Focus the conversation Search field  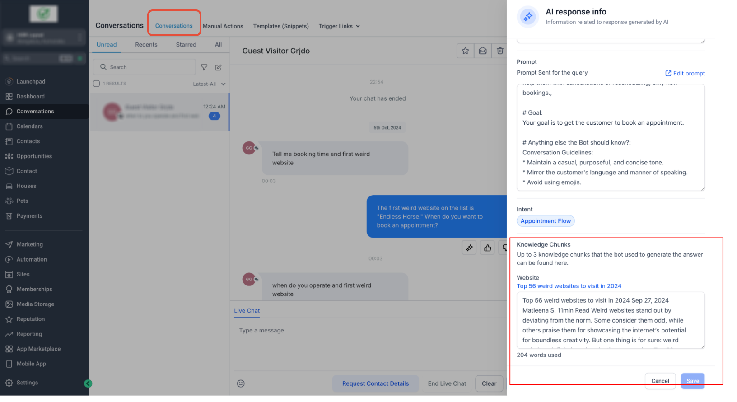pos(145,67)
